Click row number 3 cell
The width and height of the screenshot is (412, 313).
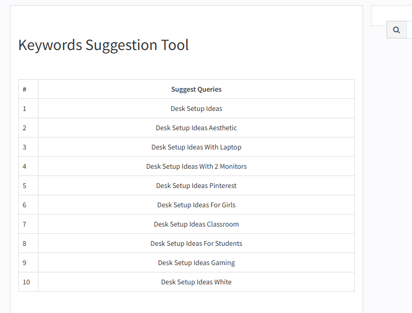(x=29, y=147)
